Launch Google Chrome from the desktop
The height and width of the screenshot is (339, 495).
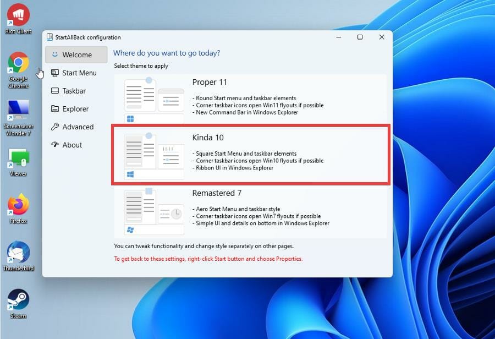pyautogui.click(x=18, y=70)
